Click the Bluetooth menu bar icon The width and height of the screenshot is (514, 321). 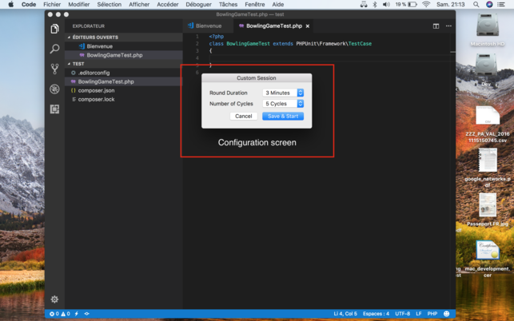tap(375, 4)
